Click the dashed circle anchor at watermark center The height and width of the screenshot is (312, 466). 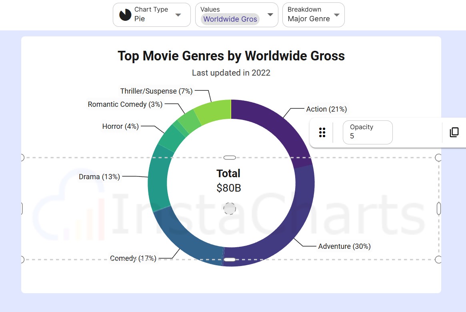click(x=230, y=208)
